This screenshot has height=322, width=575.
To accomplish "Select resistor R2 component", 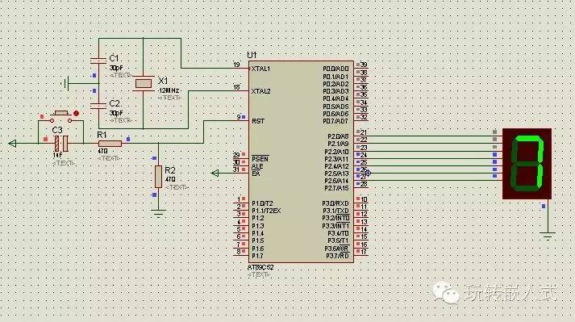I will pos(158,177).
